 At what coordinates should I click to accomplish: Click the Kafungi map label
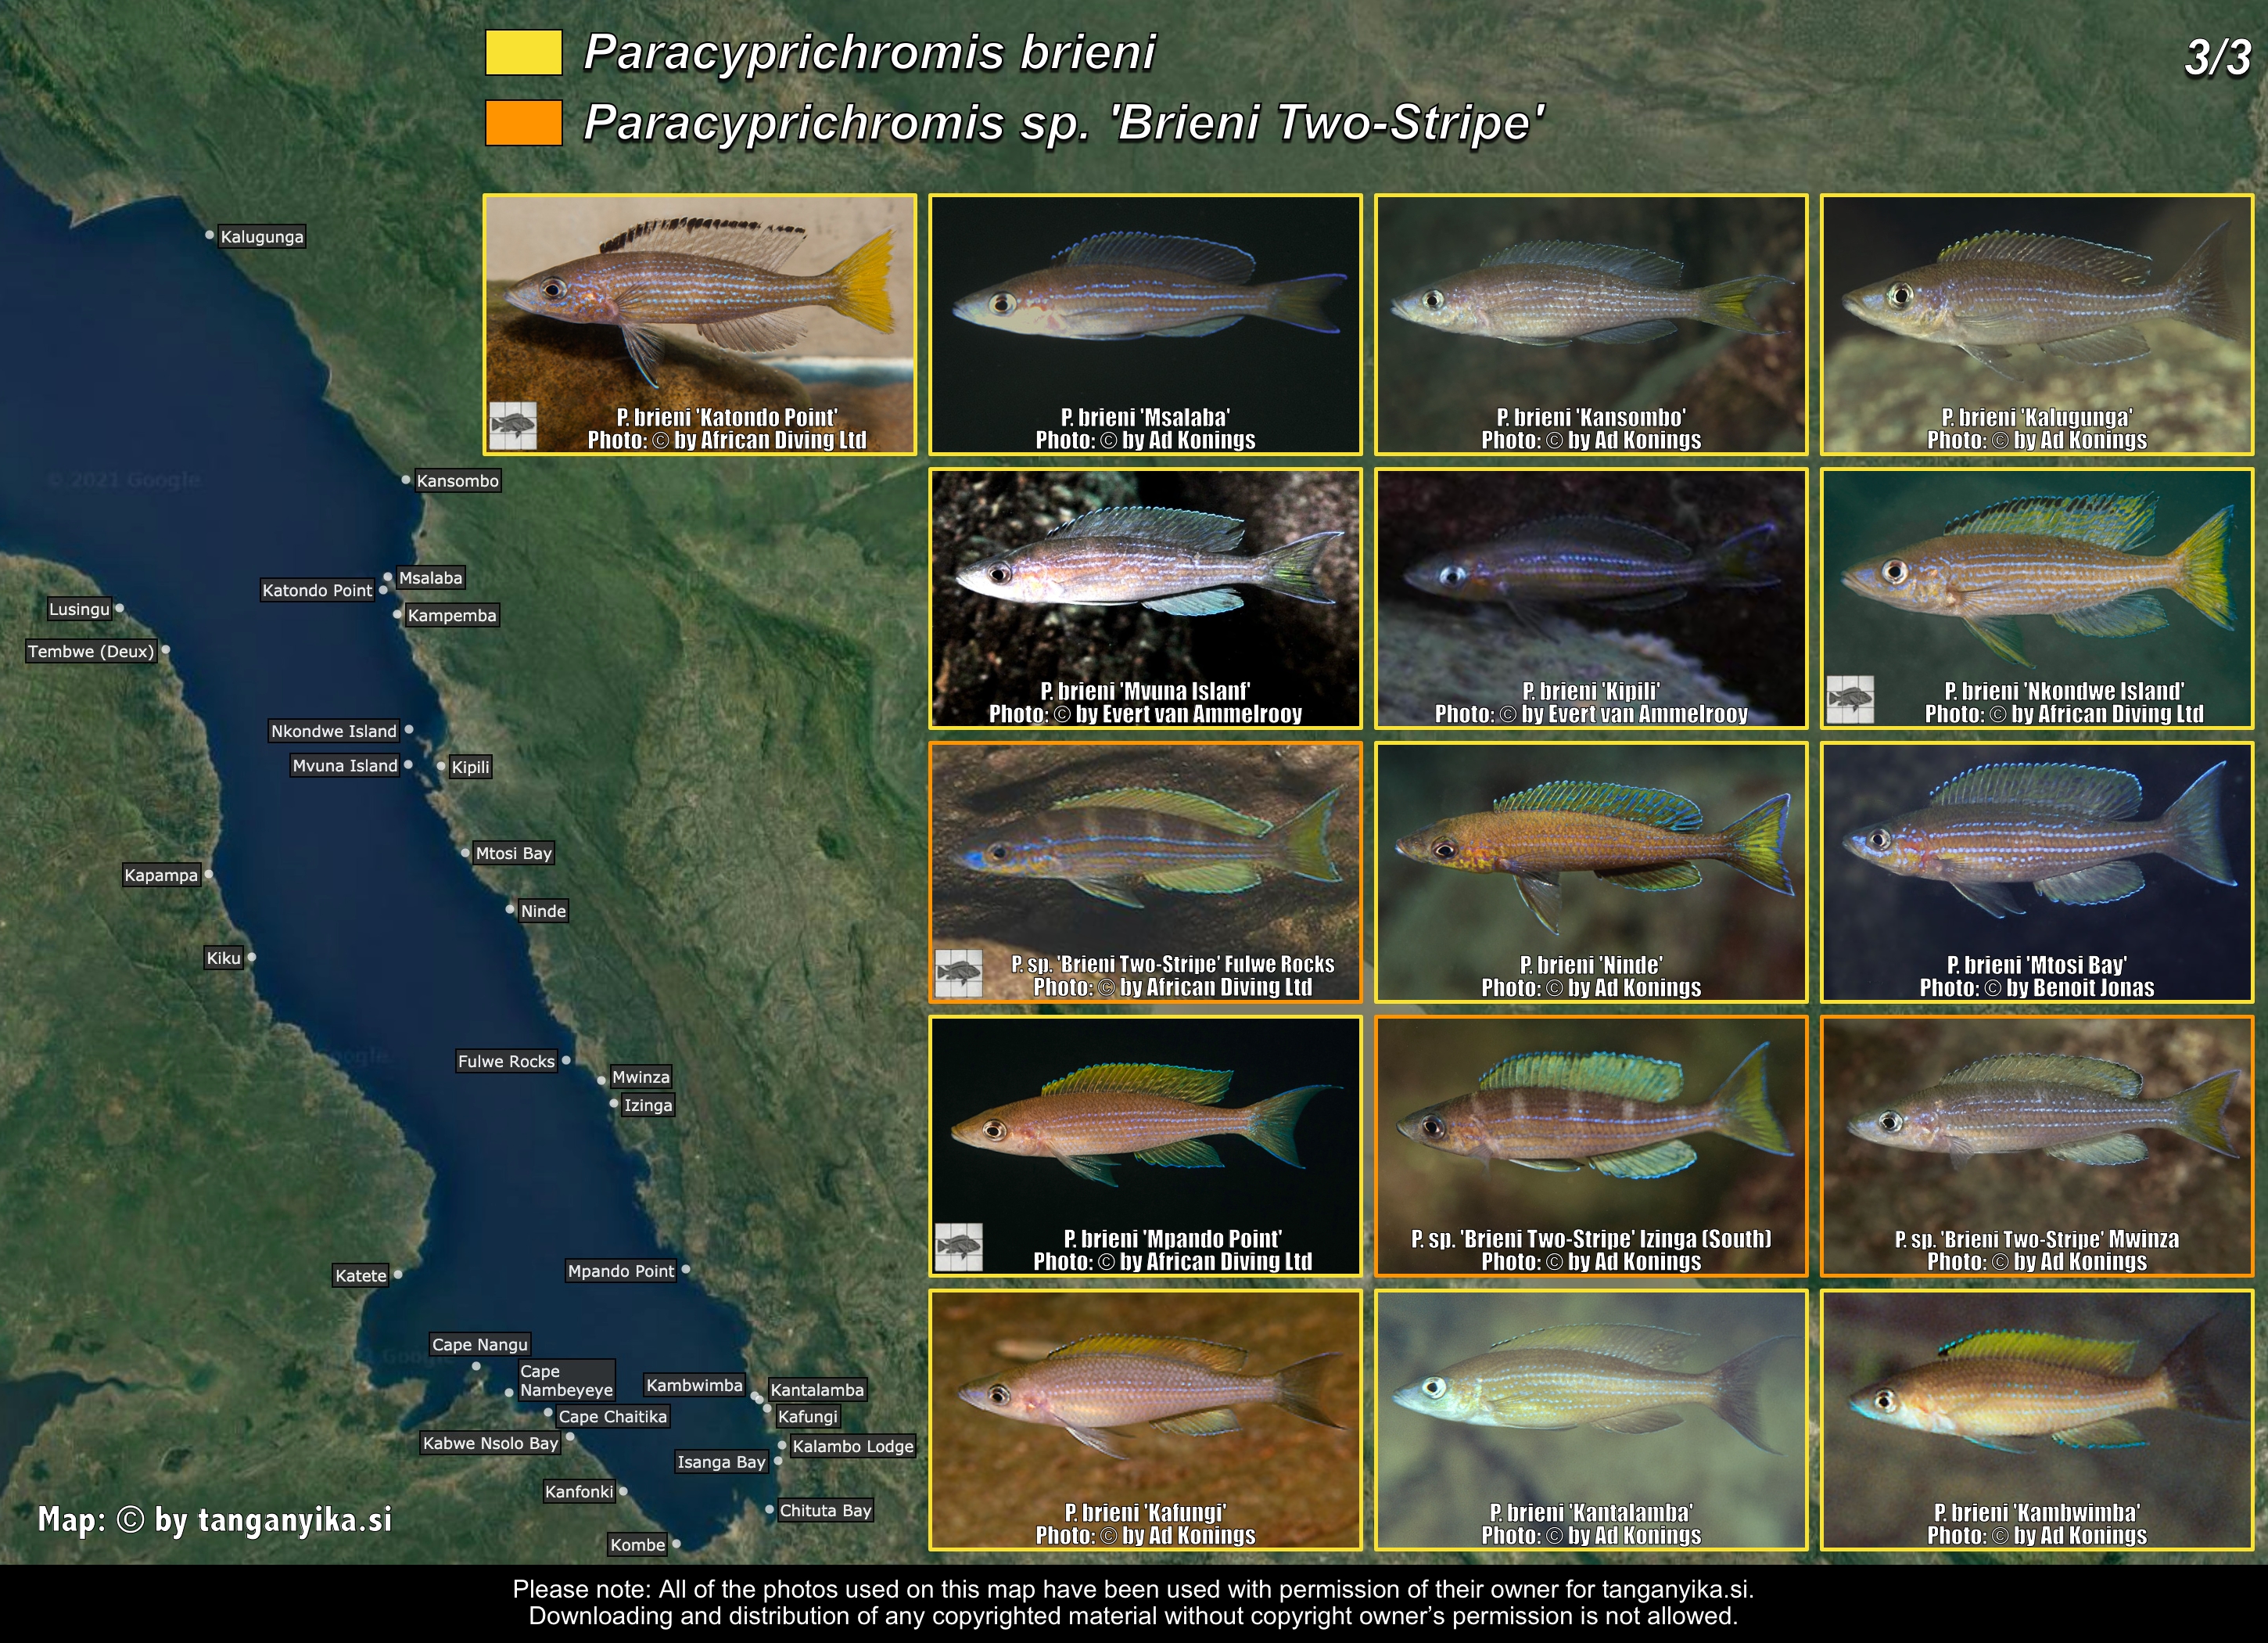coord(808,1417)
